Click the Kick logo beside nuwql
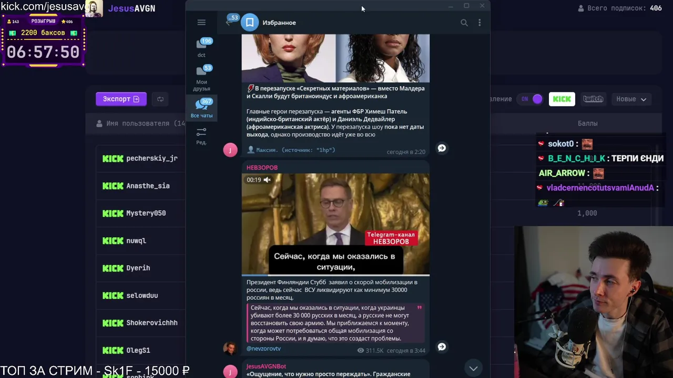Image resolution: width=673 pixels, height=378 pixels. (x=113, y=240)
